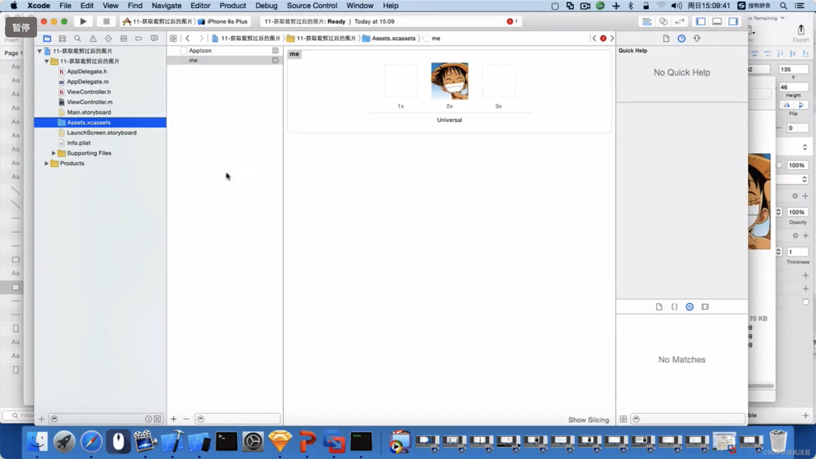Expand the Supporting Files folder
Viewport: 816px width, 459px height.
pos(53,153)
